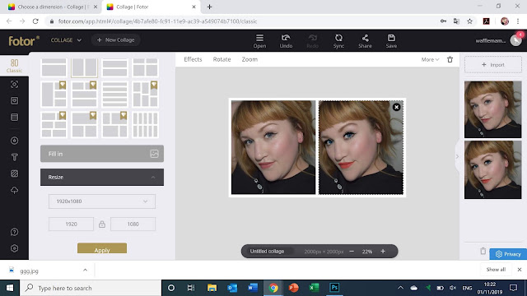Collapse the Resize section
This screenshot has height=296, width=527.
102,178
